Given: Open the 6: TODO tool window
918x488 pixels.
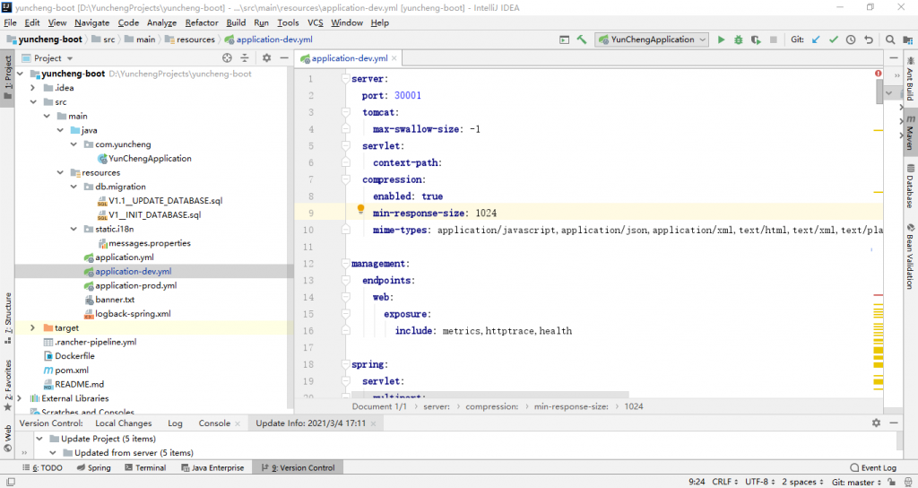Looking at the screenshot, I should (41, 467).
